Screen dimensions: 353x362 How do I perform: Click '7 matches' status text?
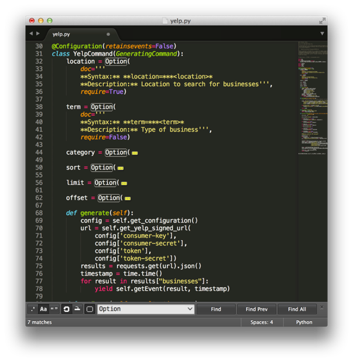39,322
